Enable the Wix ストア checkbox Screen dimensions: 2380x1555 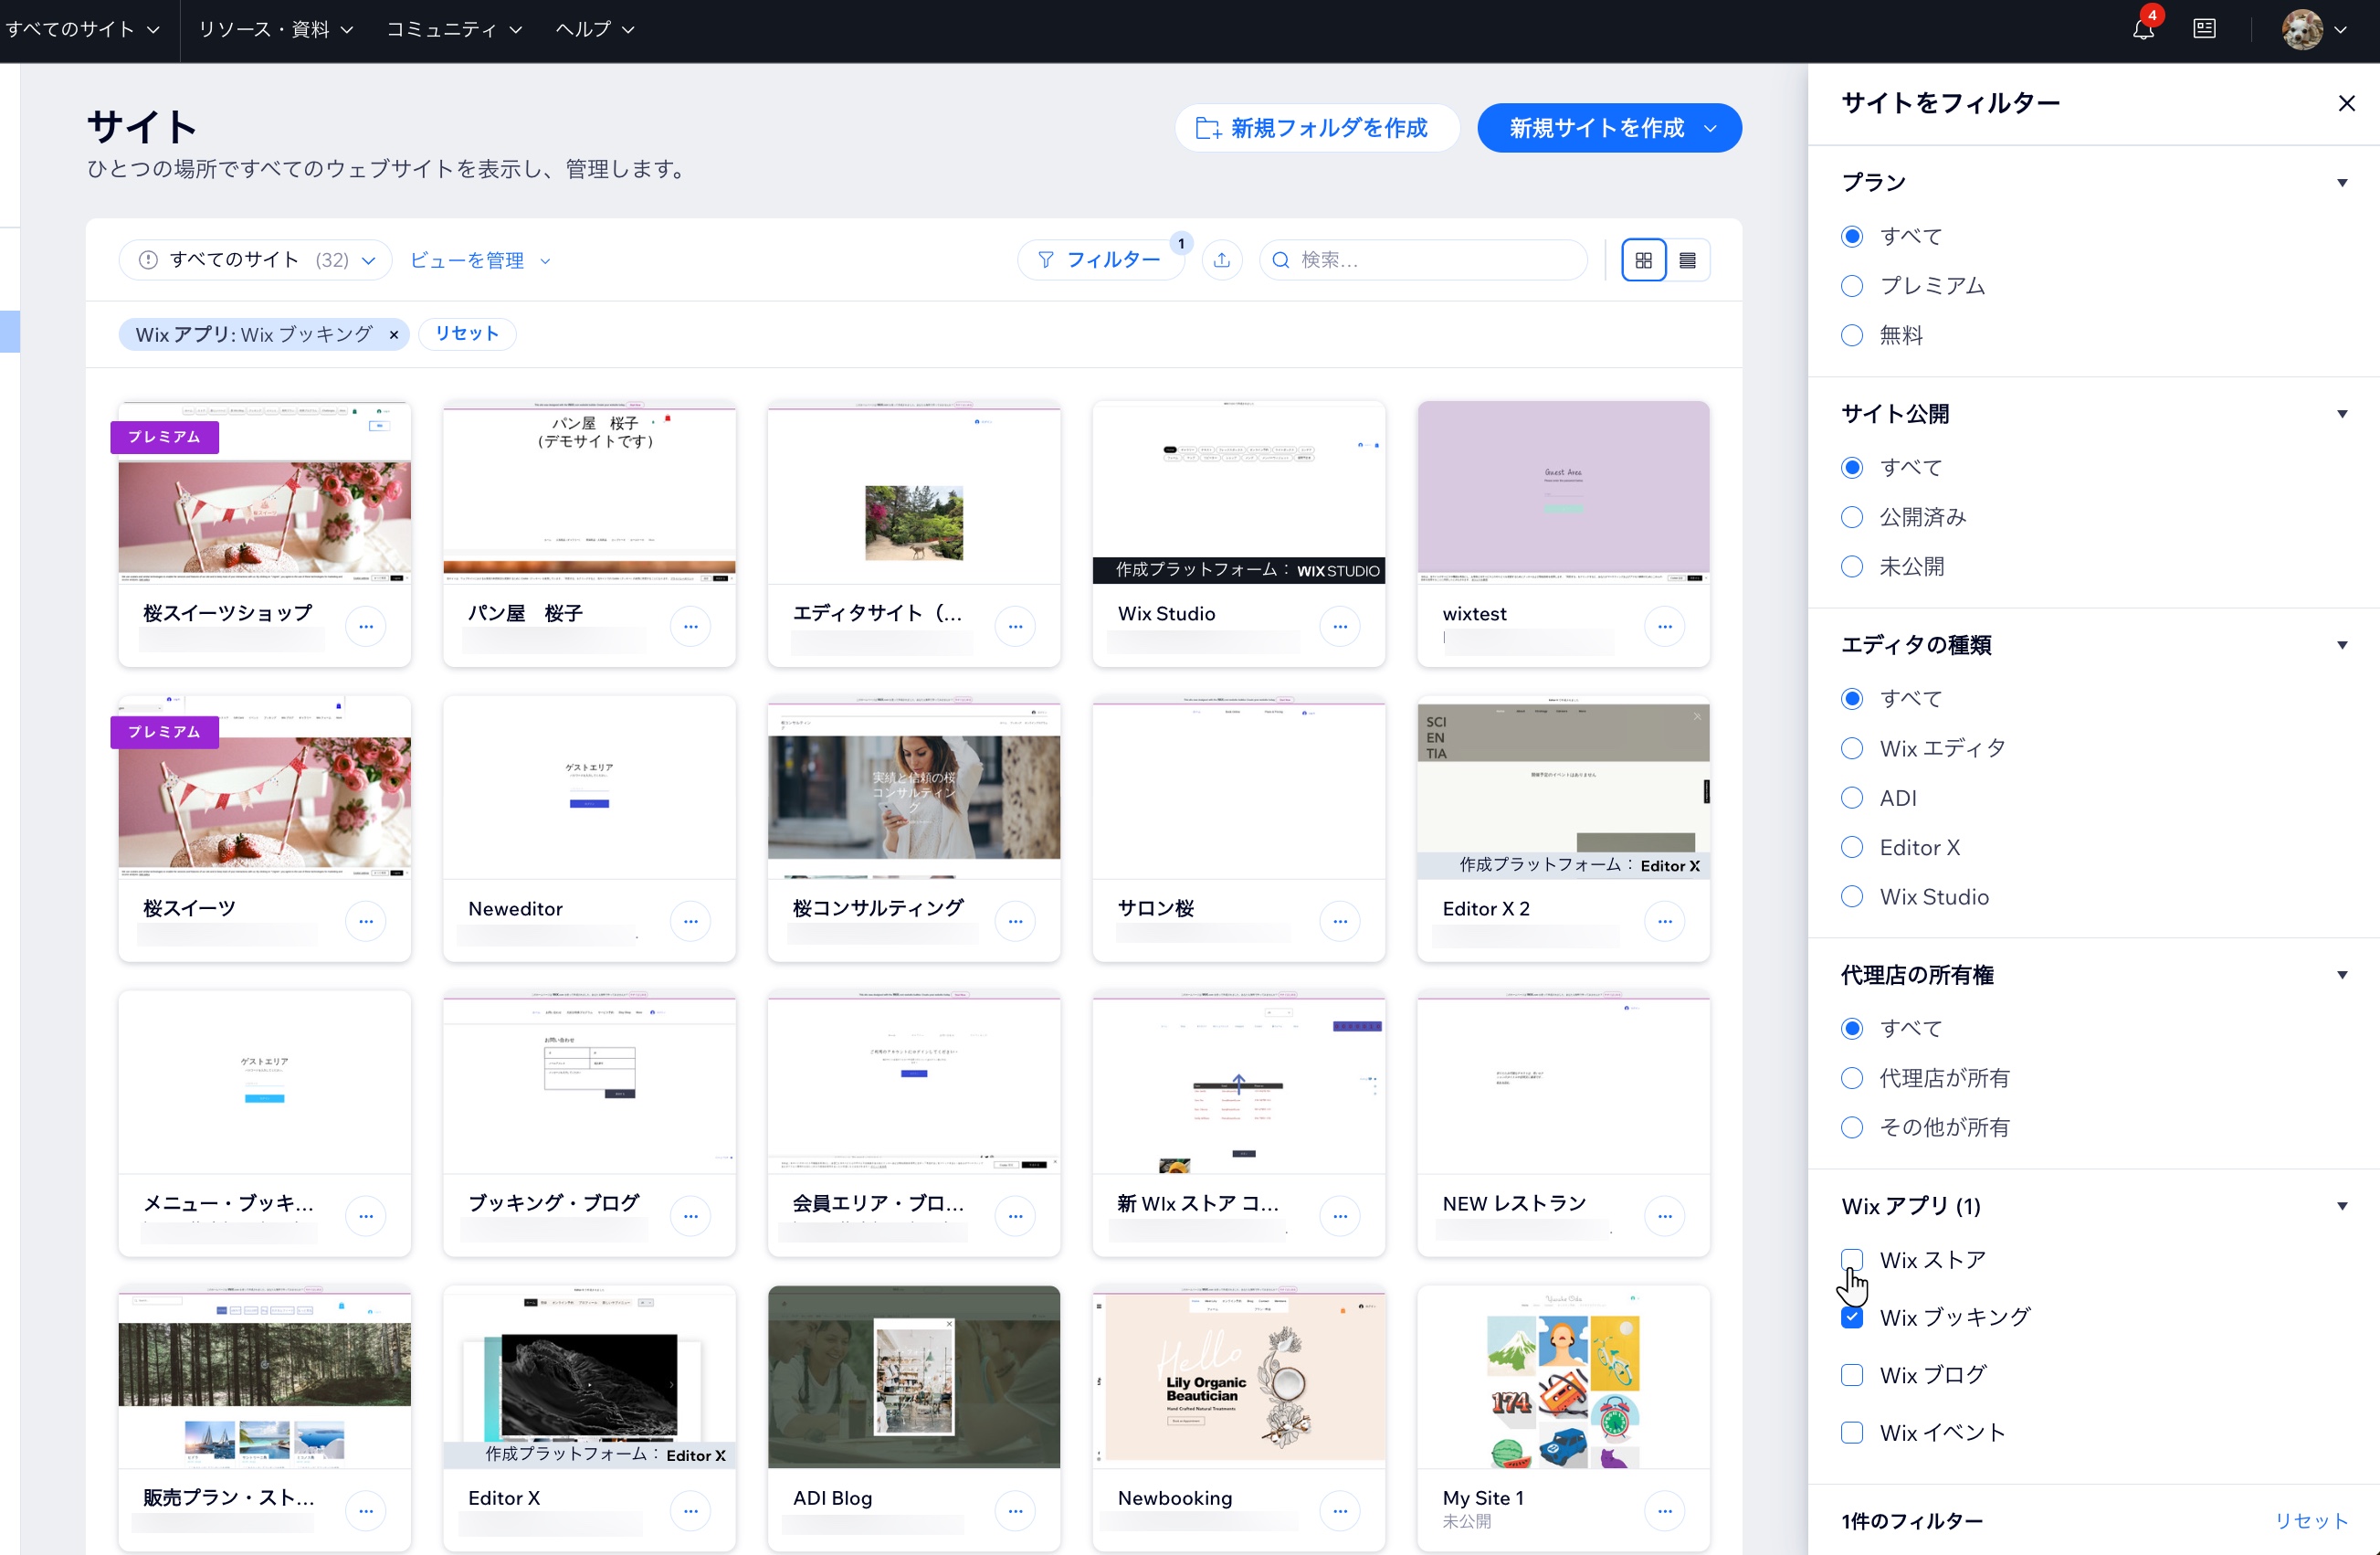click(1852, 1260)
